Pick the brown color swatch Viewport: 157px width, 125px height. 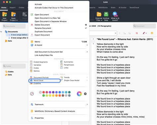coord(63,95)
